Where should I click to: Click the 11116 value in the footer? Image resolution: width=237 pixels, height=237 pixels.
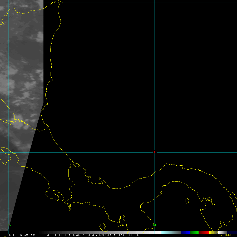click(x=120, y=235)
